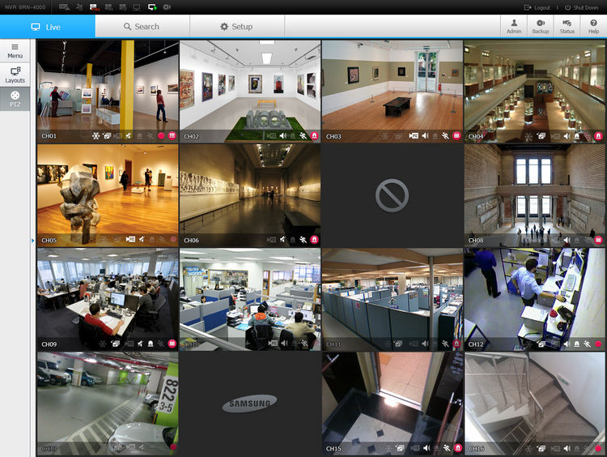Expand side panel with blue arrow

click(32, 241)
